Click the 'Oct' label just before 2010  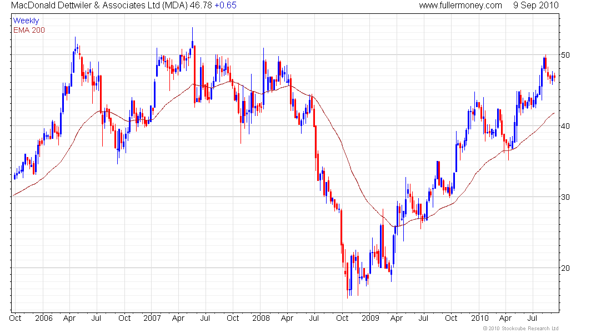451,318
